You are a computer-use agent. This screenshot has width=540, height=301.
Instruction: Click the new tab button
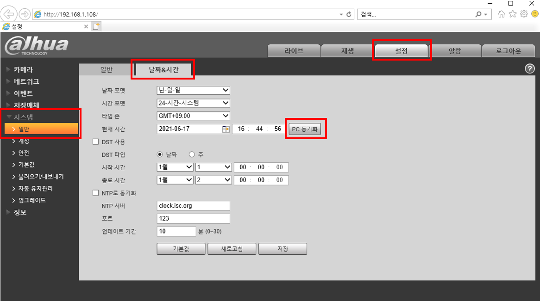96,26
